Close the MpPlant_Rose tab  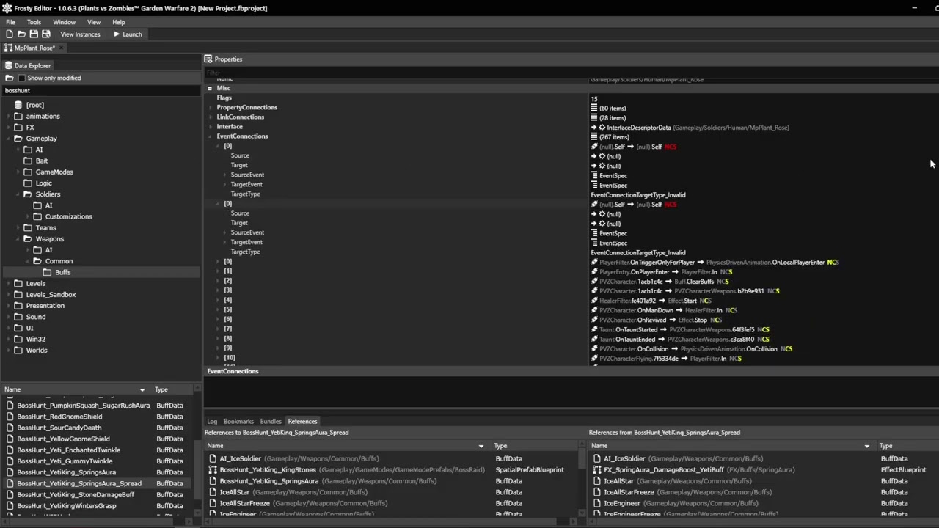pos(62,48)
